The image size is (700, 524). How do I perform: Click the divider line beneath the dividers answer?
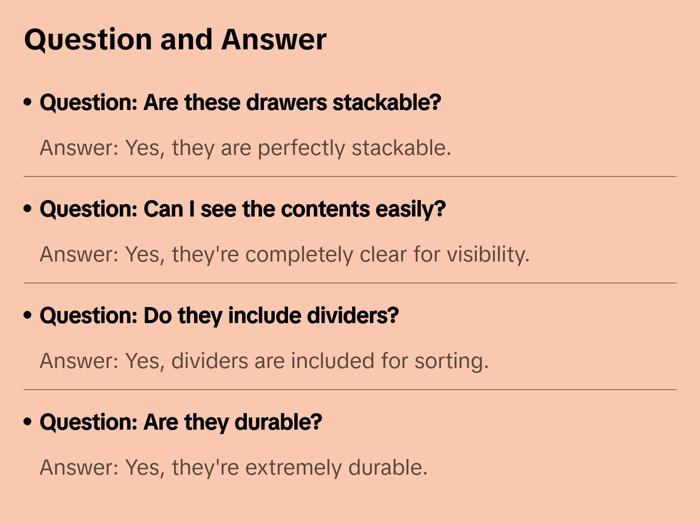coord(350,390)
